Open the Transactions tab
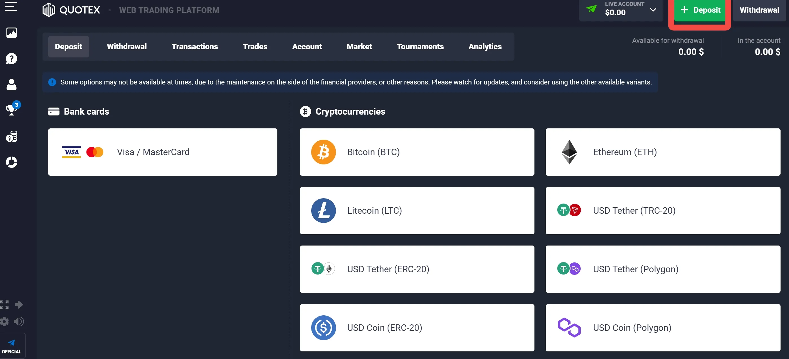The height and width of the screenshot is (359, 789). [x=195, y=46]
